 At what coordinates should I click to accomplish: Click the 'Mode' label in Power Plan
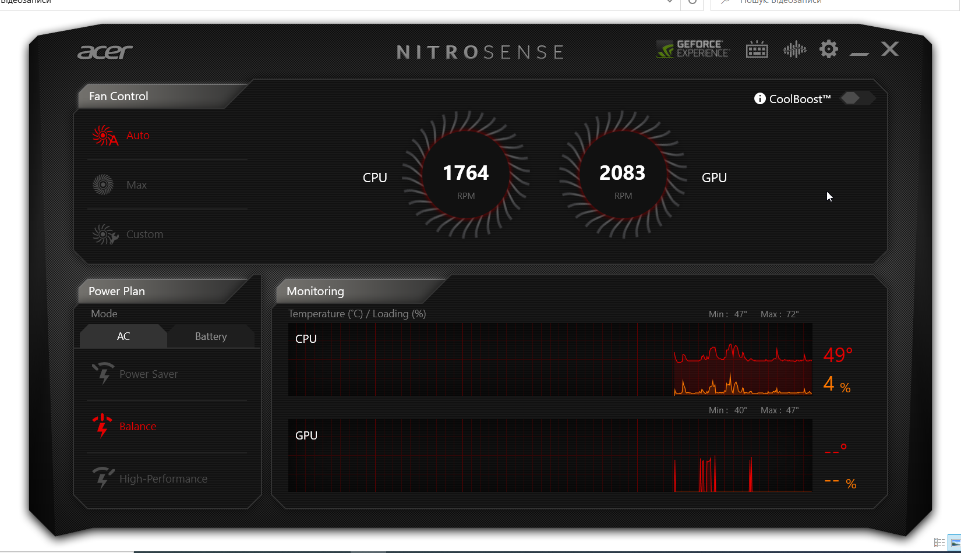tap(104, 314)
